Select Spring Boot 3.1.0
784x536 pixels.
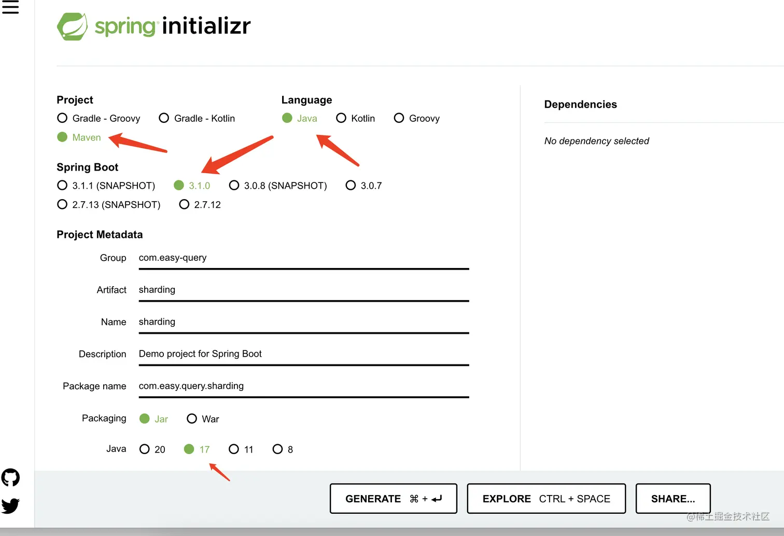pyautogui.click(x=192, y=186)
